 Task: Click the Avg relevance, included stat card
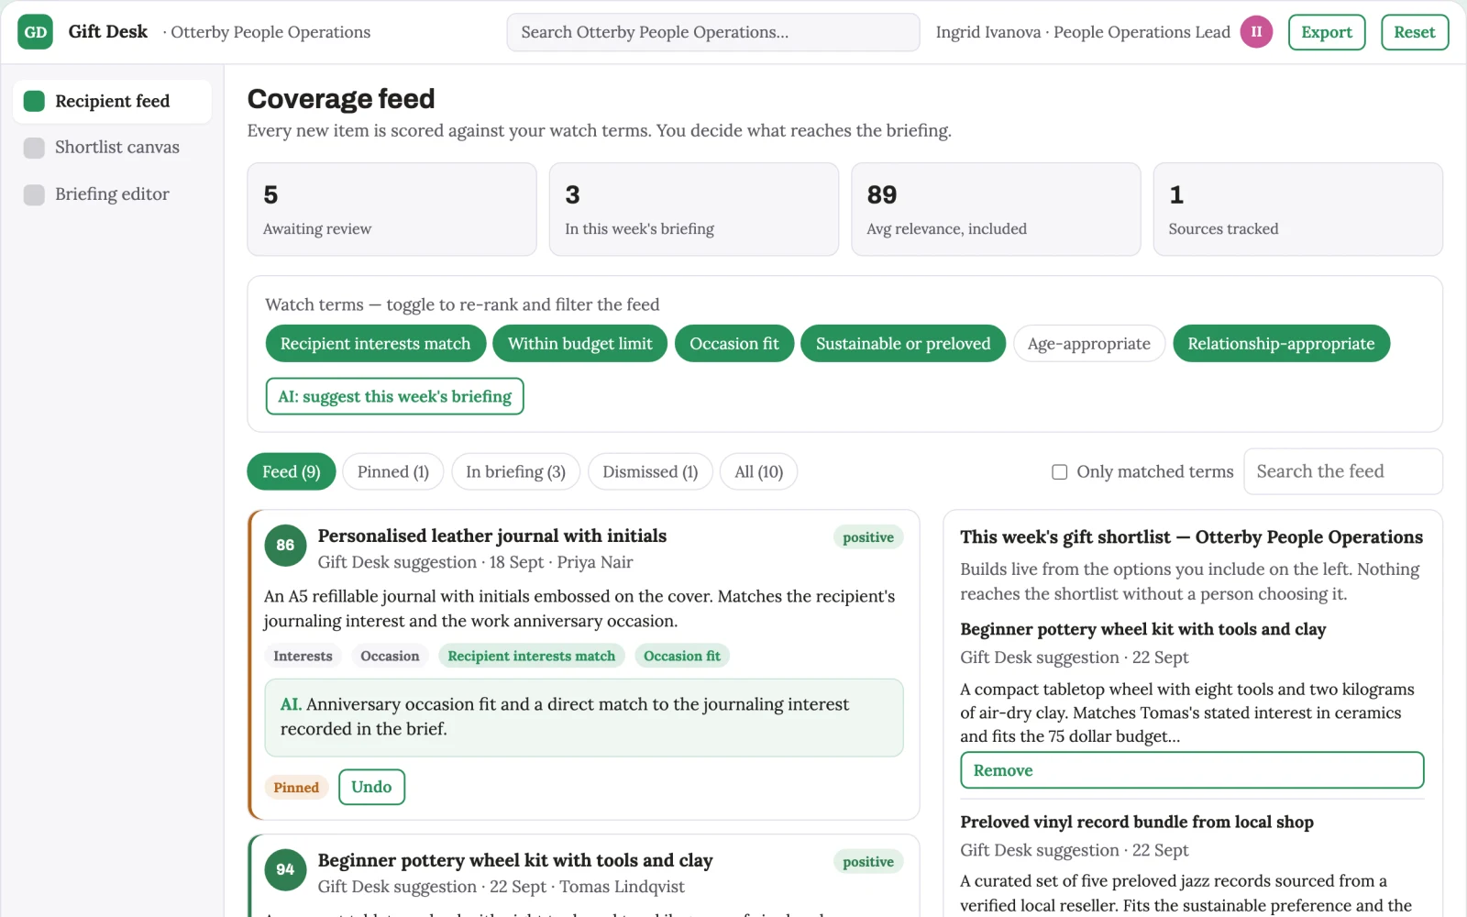point(996,209)
